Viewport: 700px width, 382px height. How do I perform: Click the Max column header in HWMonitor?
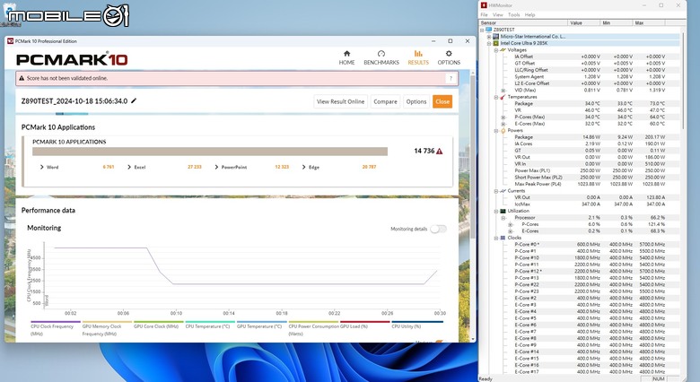click(x=648, y=22)
